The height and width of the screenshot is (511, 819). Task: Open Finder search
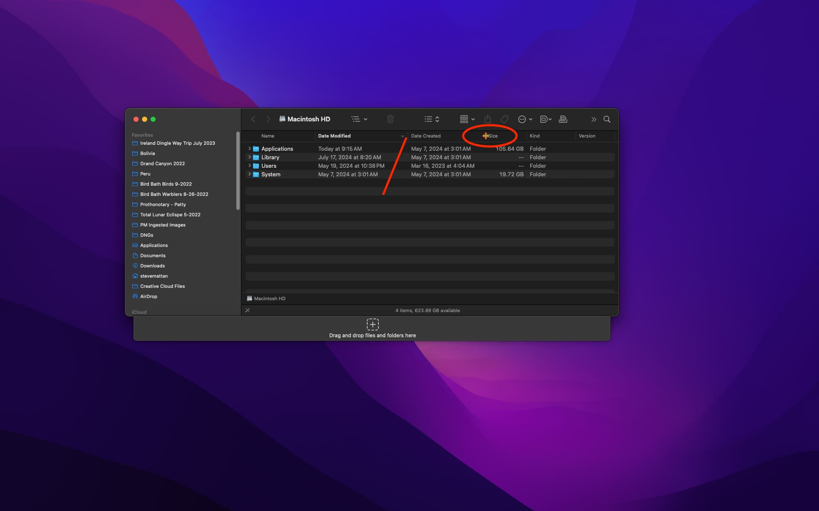[x=607, y=119]
